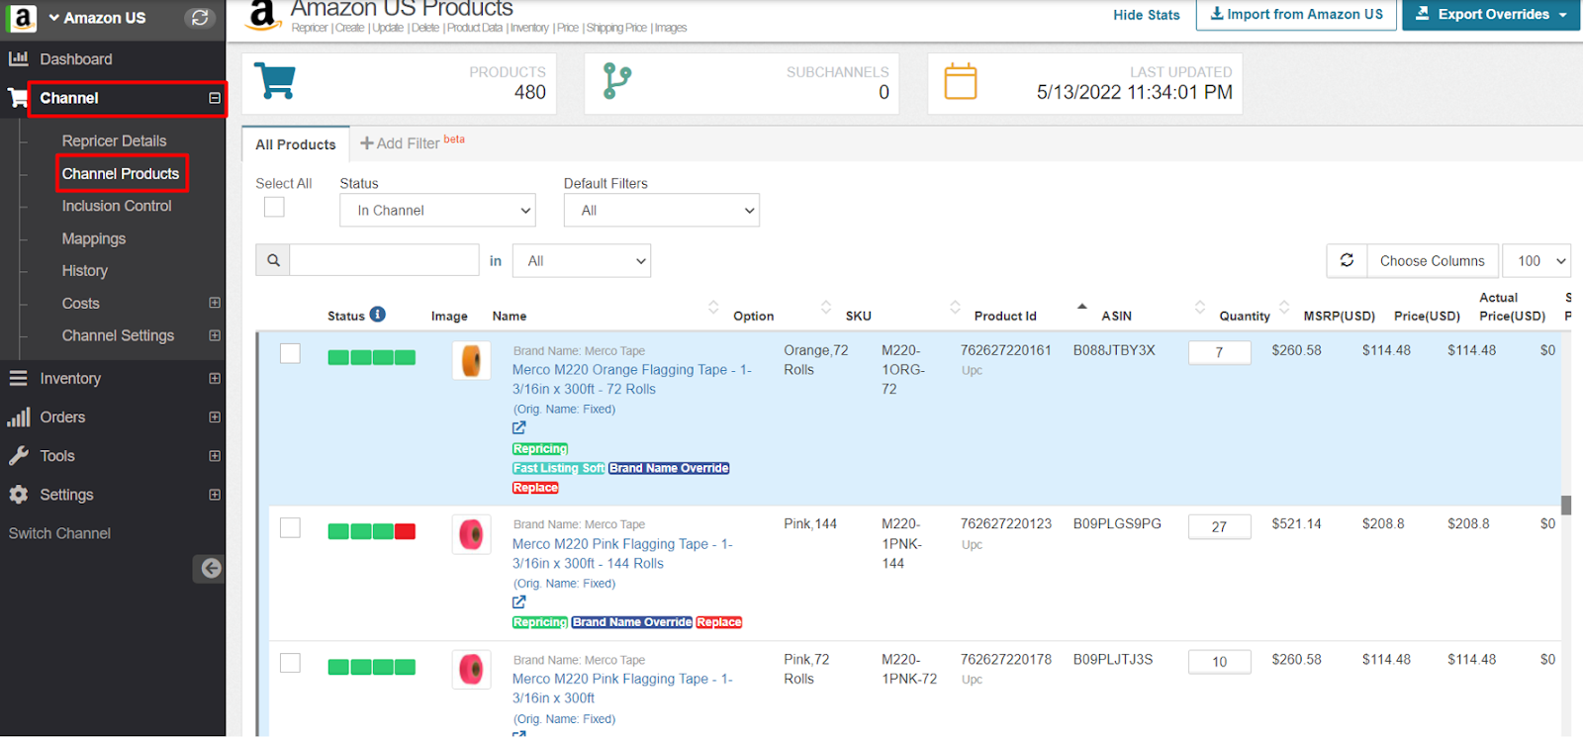Screen dimensions: 1583x741
Task: Click the vertical scrollbar thumb on table
Action: (x=1566, y=505)
